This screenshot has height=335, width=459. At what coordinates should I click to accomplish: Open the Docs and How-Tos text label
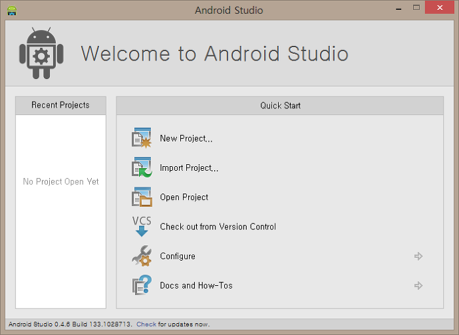click(196, 285)
